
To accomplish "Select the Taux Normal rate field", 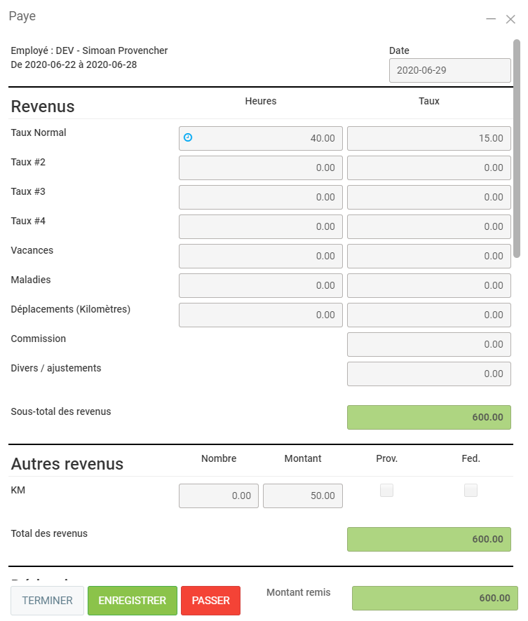I will [x=428, y=139].
